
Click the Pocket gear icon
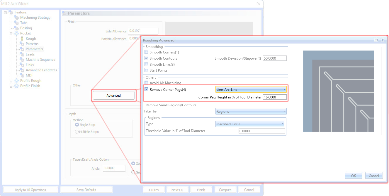pos(17,33)
